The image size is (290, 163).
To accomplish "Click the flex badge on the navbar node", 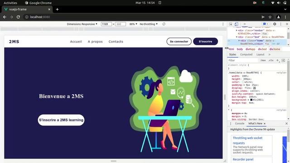I will point(265,34).
